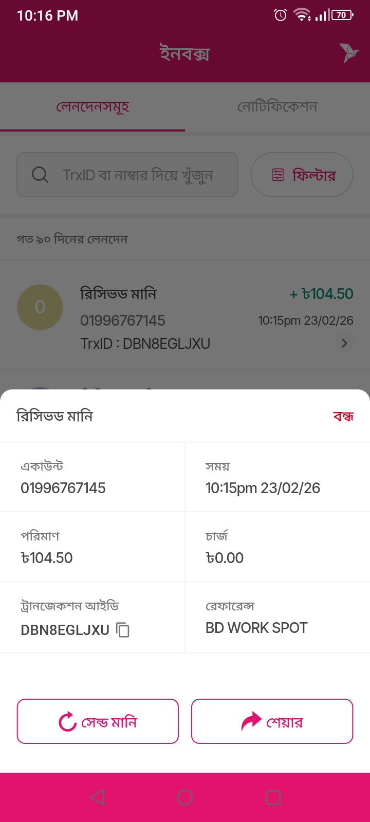Switch to the নোটিফিকেশন tab
This screenshot has width=370, height=822.
277,107
